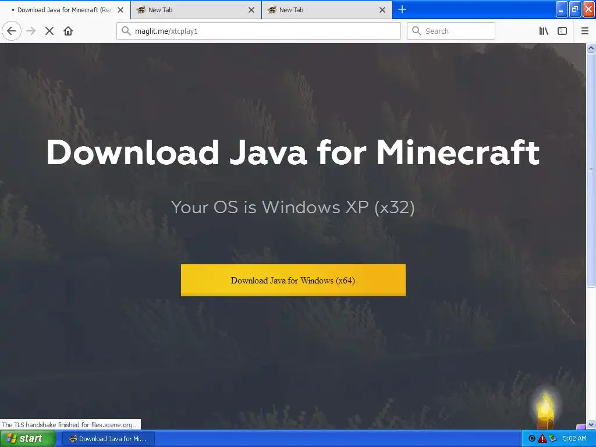The image size is (596, 447).
Task: Click the TLS handshake status text
Action: click(70, 424)
